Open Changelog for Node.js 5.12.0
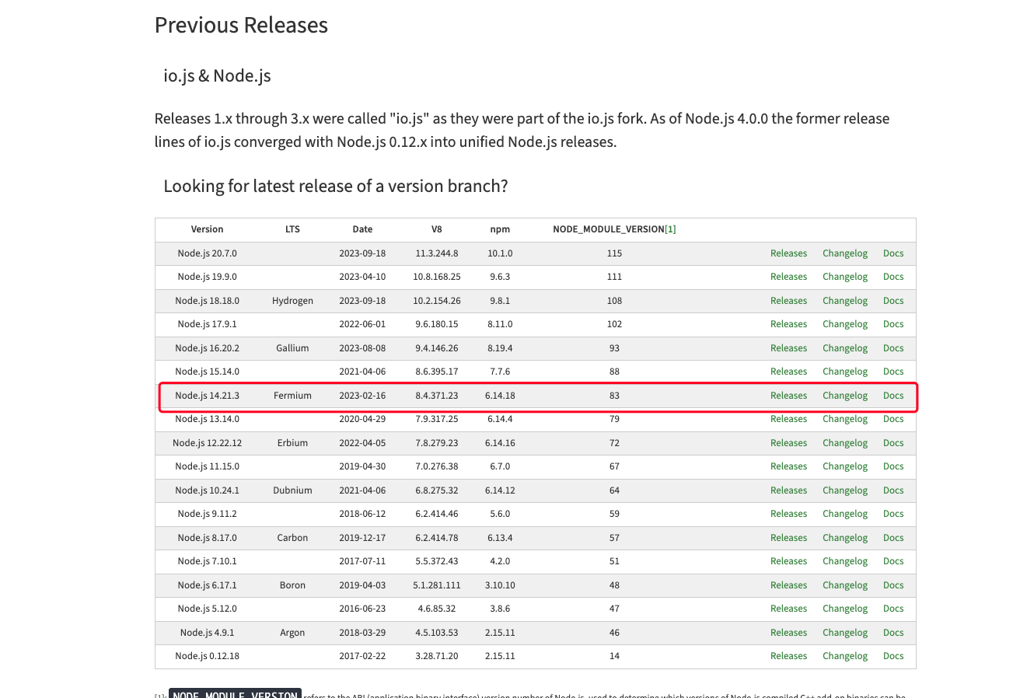Viewport: 1013px width, 698px height. click(x=845, y=609)
